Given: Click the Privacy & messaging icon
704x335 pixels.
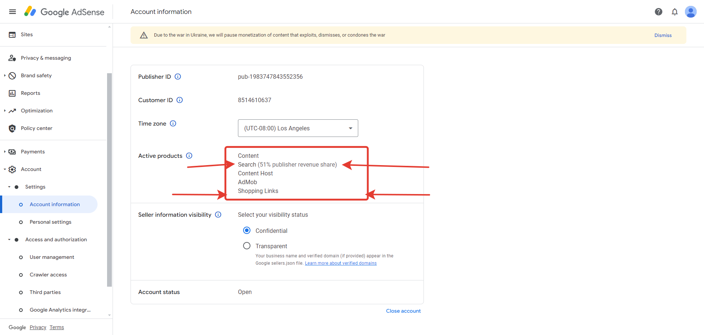Looking at the screenshot, I should coord(12,58).
